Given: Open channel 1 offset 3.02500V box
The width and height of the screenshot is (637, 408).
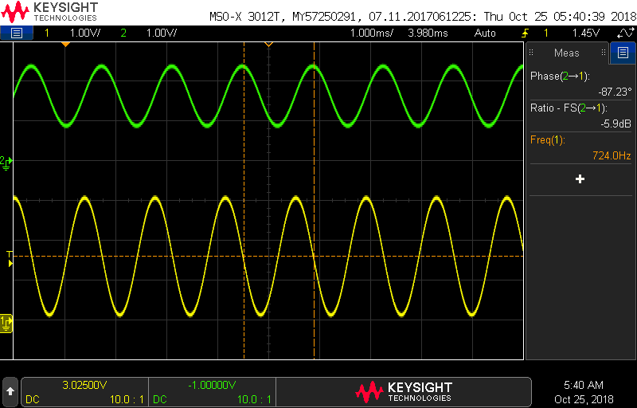Looking at the screenshot, I should 84,392.
